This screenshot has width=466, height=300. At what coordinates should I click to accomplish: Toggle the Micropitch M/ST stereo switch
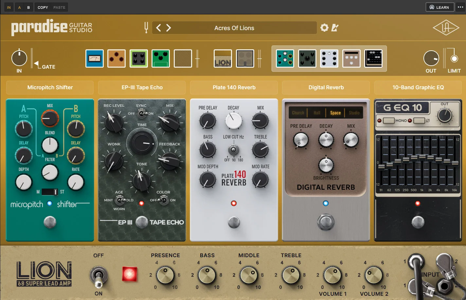50,192
